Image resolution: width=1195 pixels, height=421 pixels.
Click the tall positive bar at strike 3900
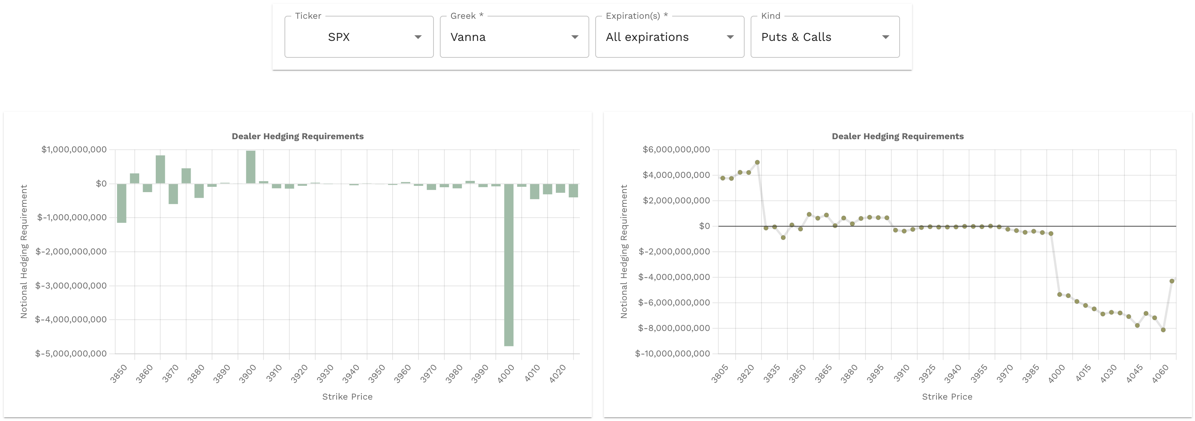click(250, 167)
